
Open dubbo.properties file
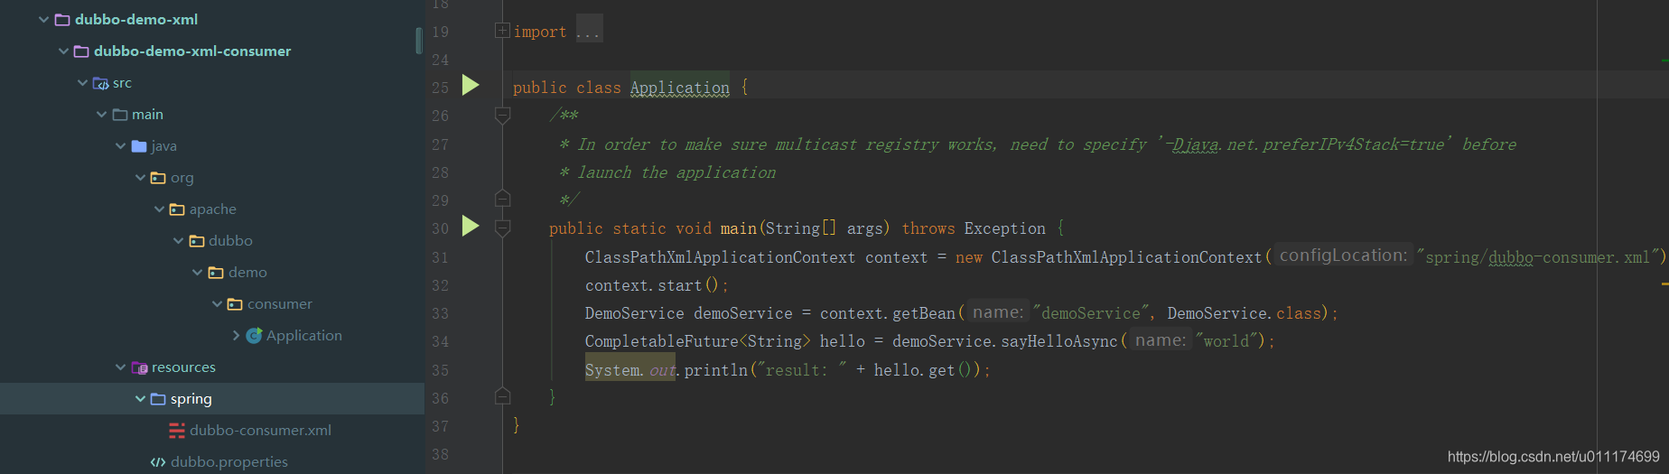click(229, 461)
